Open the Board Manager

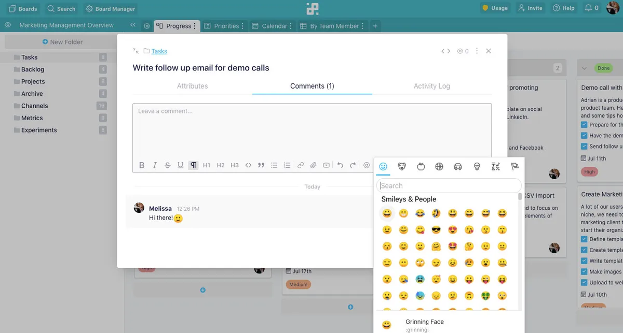tap(111, 8)
